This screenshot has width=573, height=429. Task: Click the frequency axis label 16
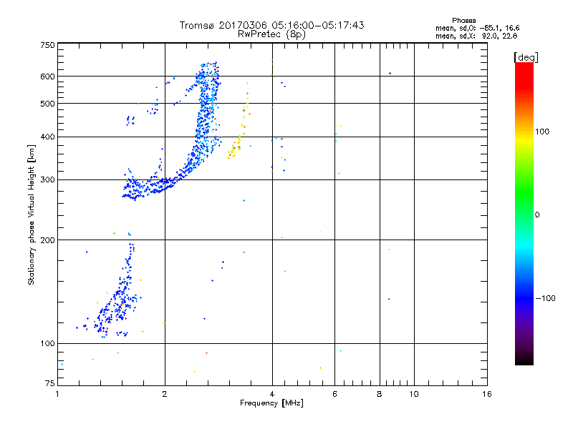(487, 394)
